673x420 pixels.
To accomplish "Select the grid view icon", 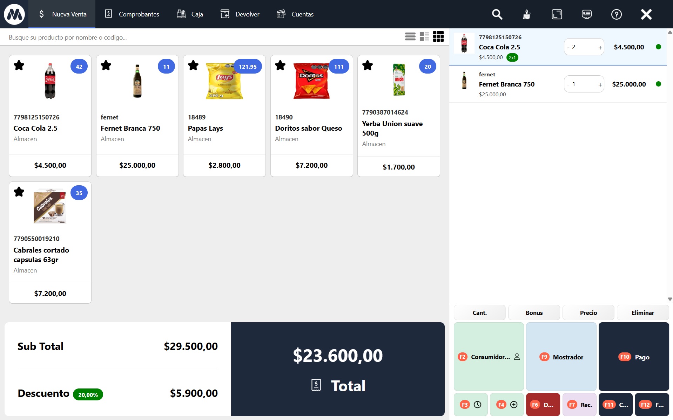I will [x=438, y=36].
